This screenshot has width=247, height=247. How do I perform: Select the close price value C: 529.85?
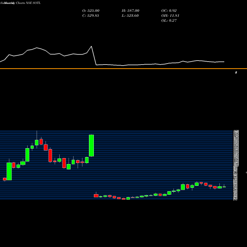[x=90, y=15]
